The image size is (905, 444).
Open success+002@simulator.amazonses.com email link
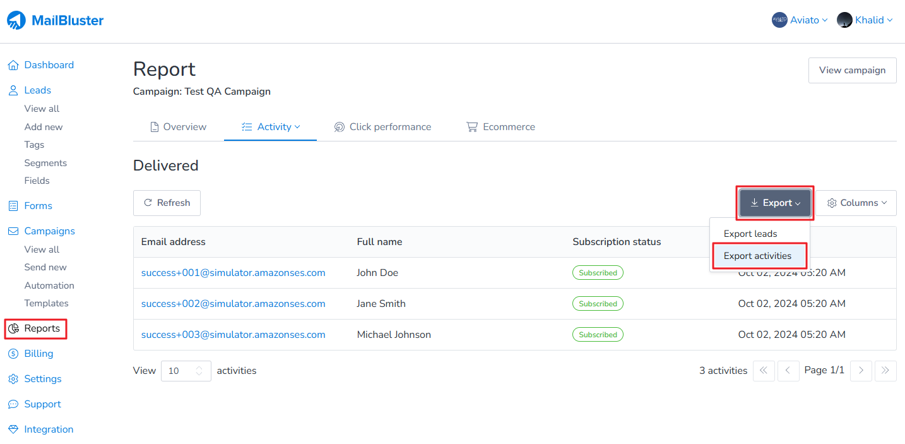233,304
